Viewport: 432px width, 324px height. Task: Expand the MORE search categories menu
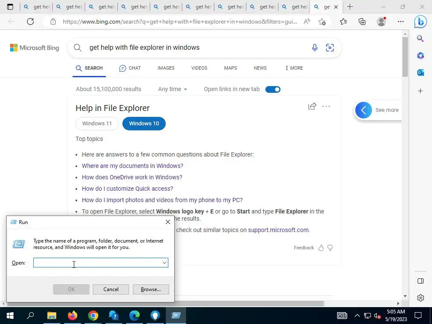[x=294, y=68]
